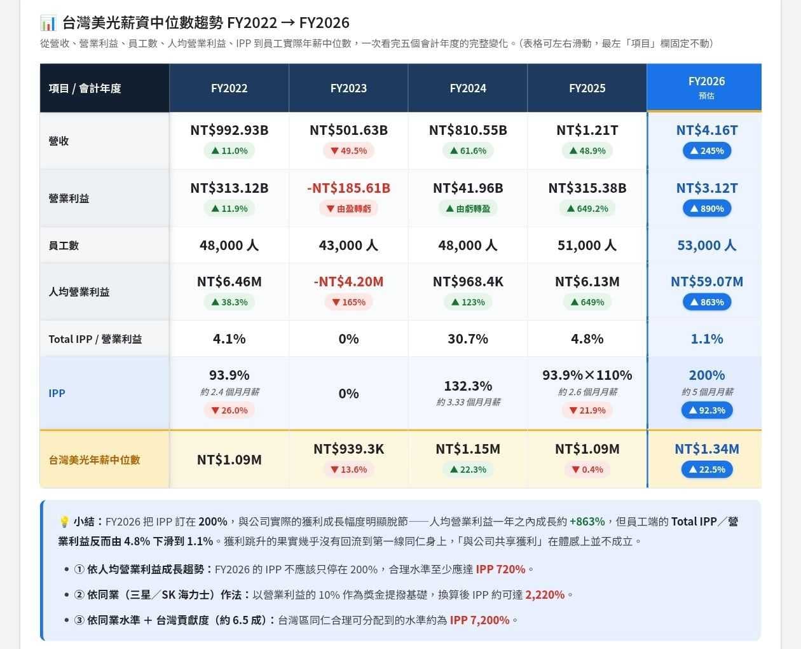Viewport: 801px width, 649px height.
Task: Click the IPP 7,200% text in summary
Action: [x=480, y=620]
